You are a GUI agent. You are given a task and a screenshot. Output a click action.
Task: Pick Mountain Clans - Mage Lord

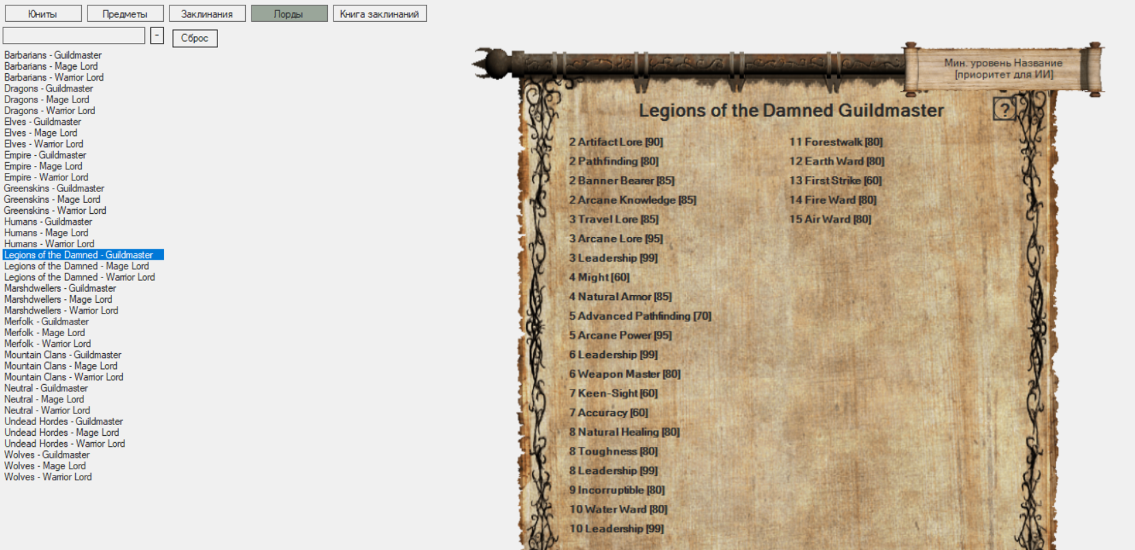[60, 366]
